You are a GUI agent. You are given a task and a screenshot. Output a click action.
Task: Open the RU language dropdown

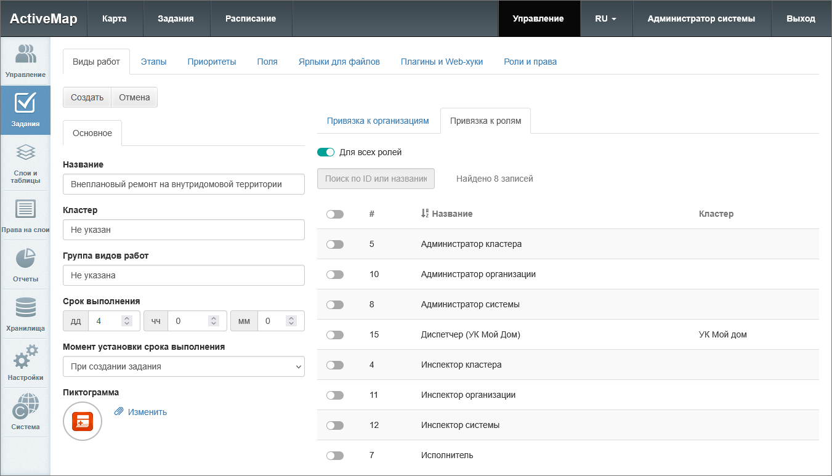tap(605, 18)
